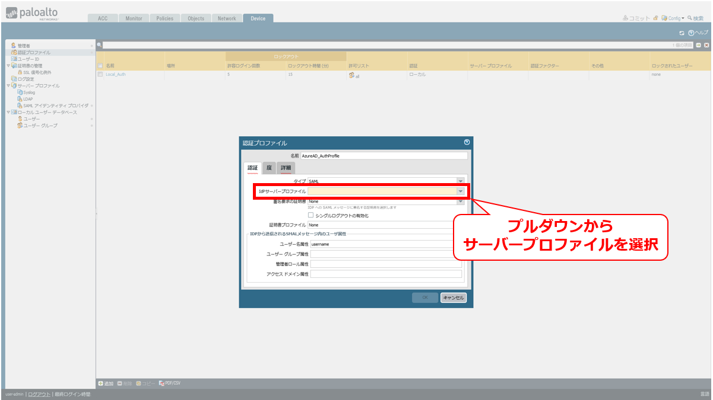Collapse the サーバー プロファイル tree node
713x400 pixels.
click(x=8, y=86)
